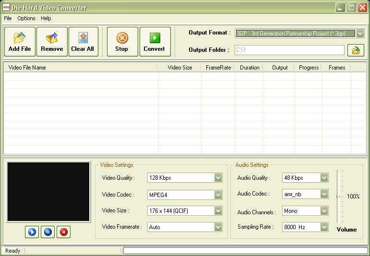Click the Clear All button
The image size is (370, 256).
click(x=84, y=42)
